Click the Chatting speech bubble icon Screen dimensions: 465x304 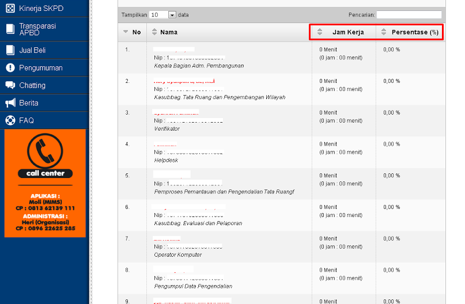point(10,85)
